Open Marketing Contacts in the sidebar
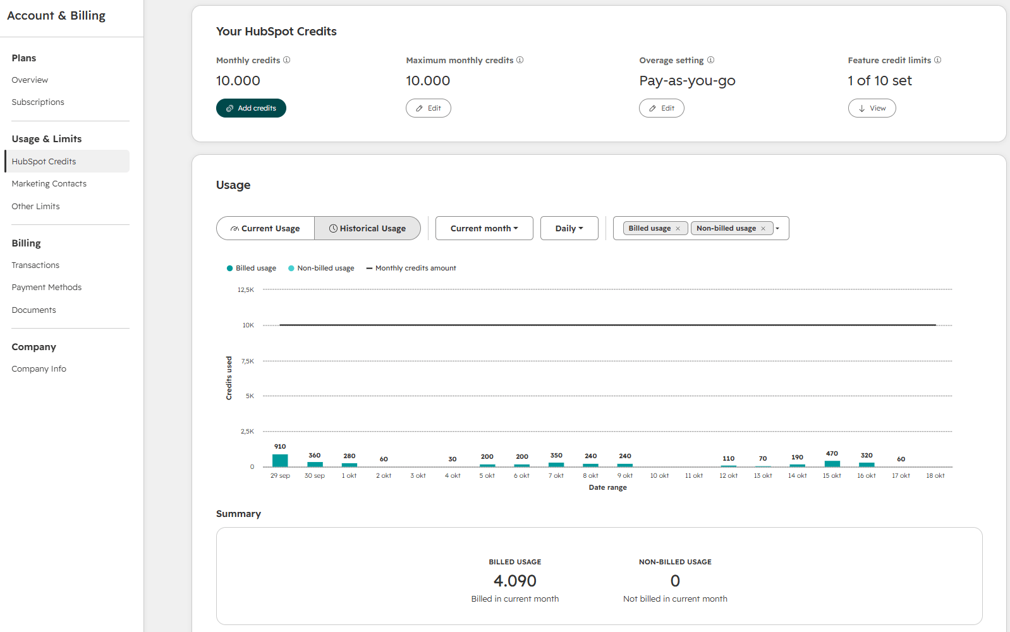Viewport: 1010px width, 632px height. 49,184
